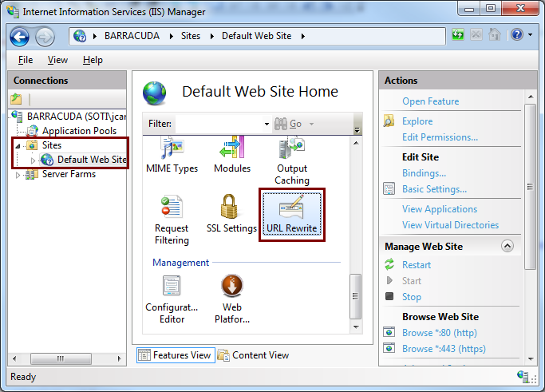Open Web Platform Installer feature

[232, 299]
